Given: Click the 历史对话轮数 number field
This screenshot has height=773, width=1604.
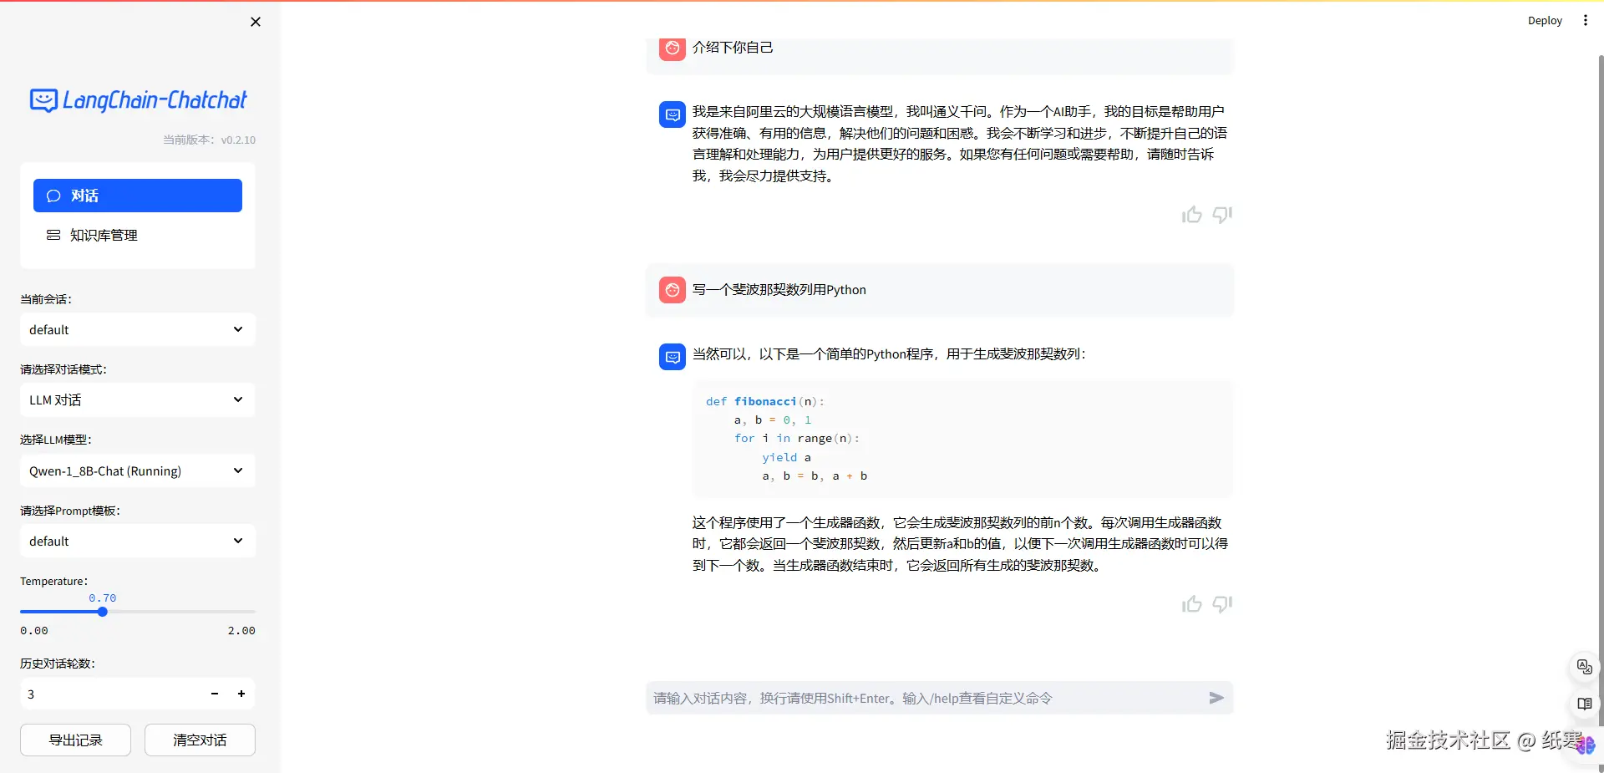Looking at the screenshot, I should pos(110,694).
